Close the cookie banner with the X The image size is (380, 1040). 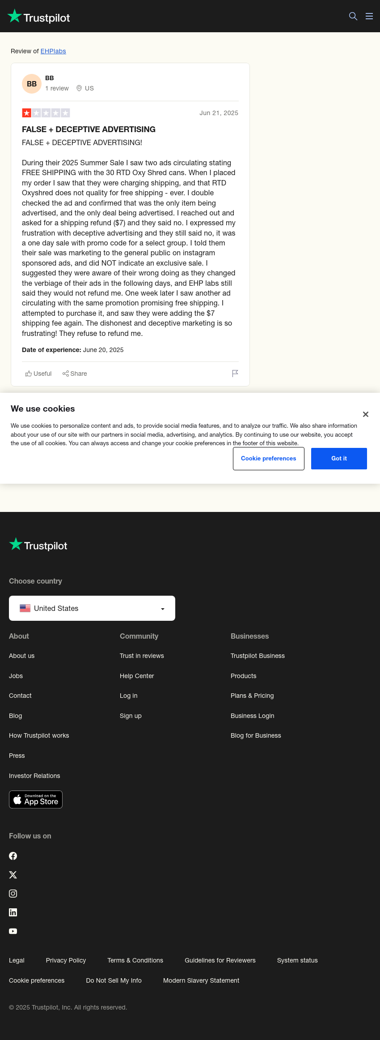tap(366, 414)
